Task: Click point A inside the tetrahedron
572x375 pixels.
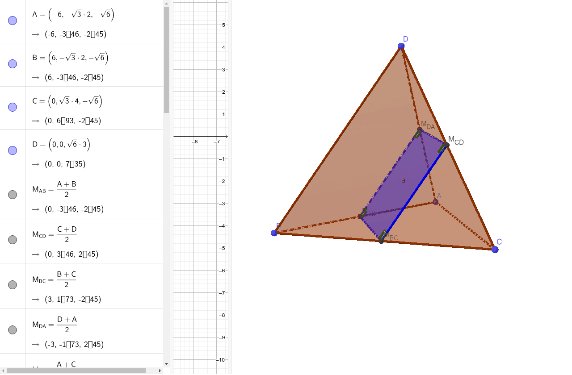Action: [x=435, y=202]
